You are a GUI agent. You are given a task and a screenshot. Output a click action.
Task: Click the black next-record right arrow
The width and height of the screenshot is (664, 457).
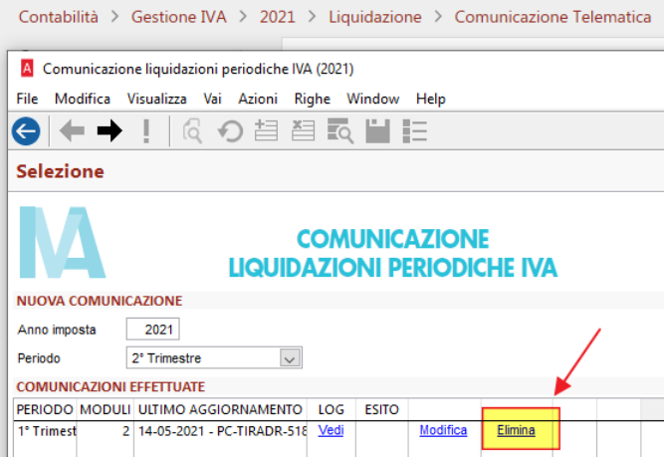[110, 130]
